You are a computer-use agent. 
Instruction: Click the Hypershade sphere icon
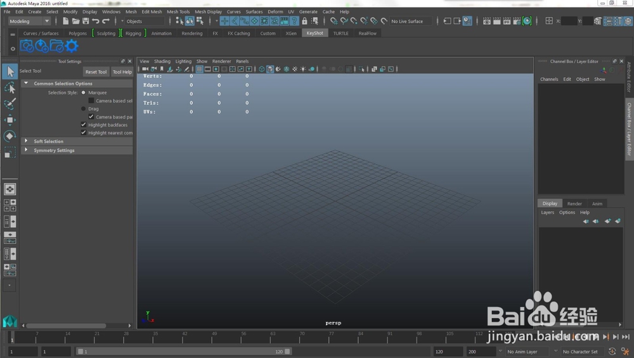coord(527,21)
